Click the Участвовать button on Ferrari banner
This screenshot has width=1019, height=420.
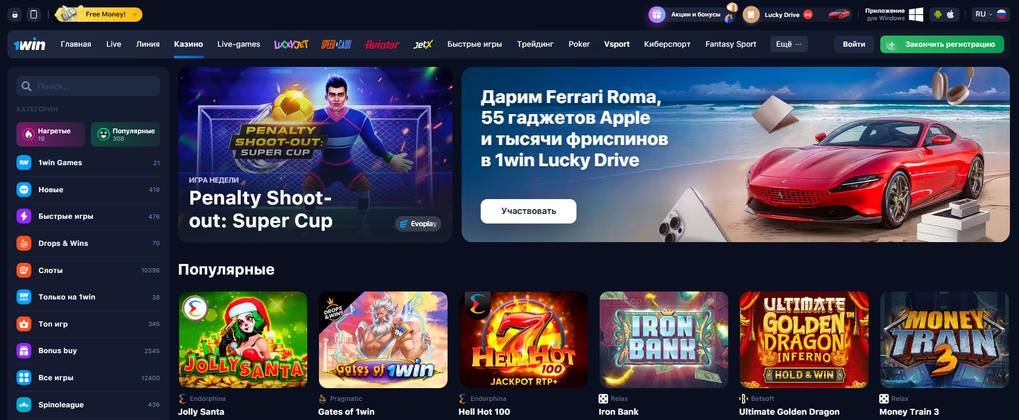point(528,211)
